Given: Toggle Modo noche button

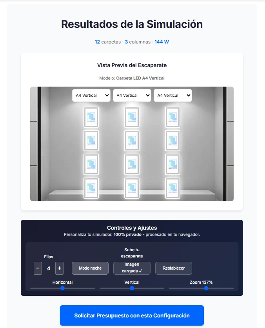Looking at the screenshot, I should 90,268.
